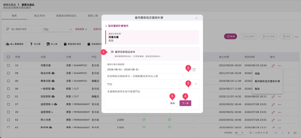301x138 pixels.
Task: Open the 門店 filter dropdown next to search
Action: pyautogui.click(x=58, y=29)
